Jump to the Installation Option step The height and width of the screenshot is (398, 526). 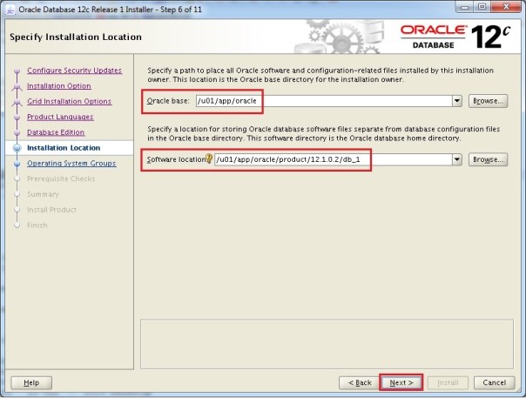(59, 86)
